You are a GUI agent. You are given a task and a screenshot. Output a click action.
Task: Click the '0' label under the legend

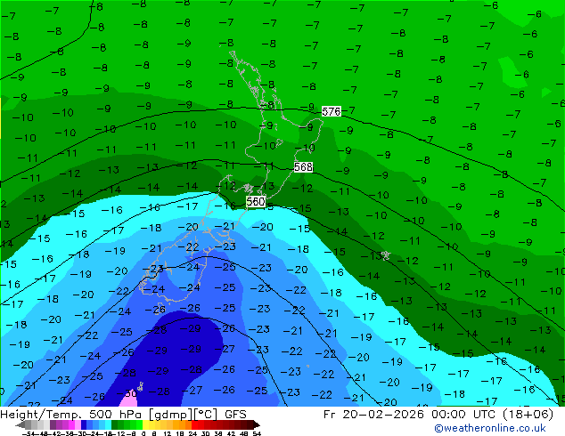coord(143,433)
